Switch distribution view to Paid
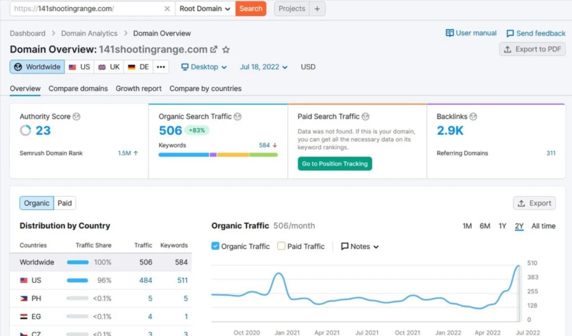The image size is (572, 336). click(x=64, y=203)
